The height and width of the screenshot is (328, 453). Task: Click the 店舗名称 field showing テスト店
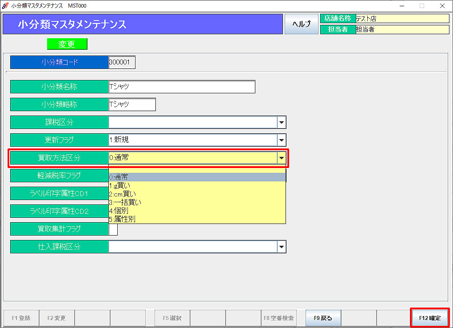[402, 19]
